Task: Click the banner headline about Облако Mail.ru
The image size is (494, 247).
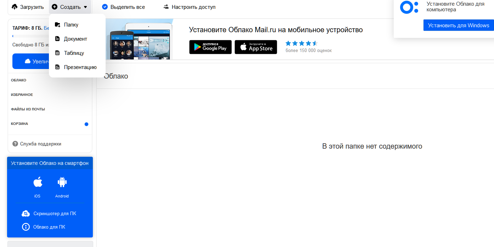Action: pyautogui.click(x=276, y=30)
